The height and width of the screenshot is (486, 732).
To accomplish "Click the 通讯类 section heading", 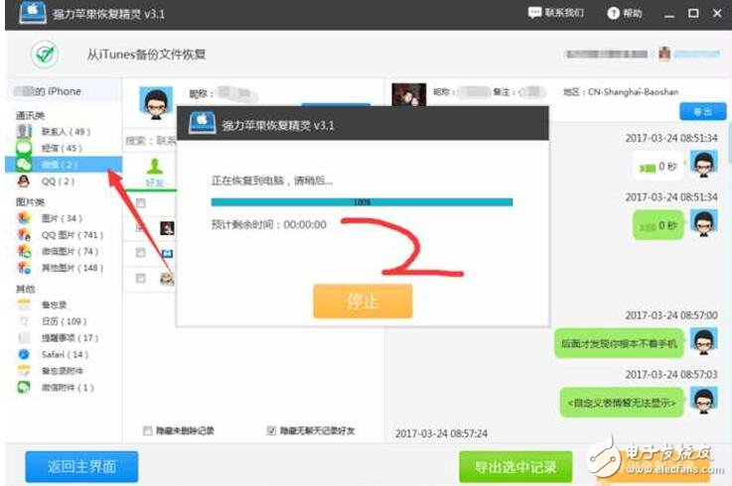I will click(x=30, y=115).
